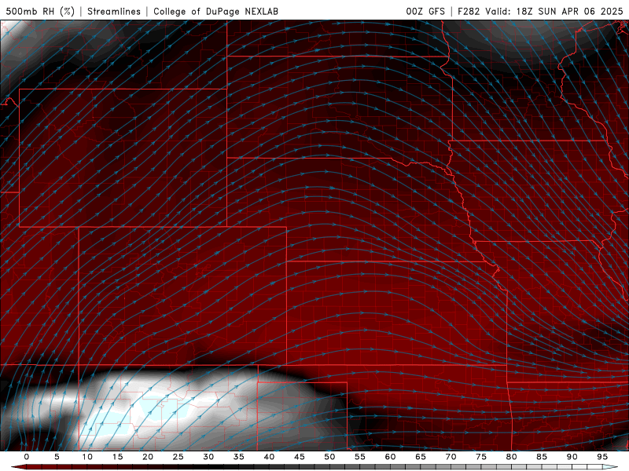Click 'Valid: 18Z SUN APR 06 2025'
The image size is (629, 471).
554,11
